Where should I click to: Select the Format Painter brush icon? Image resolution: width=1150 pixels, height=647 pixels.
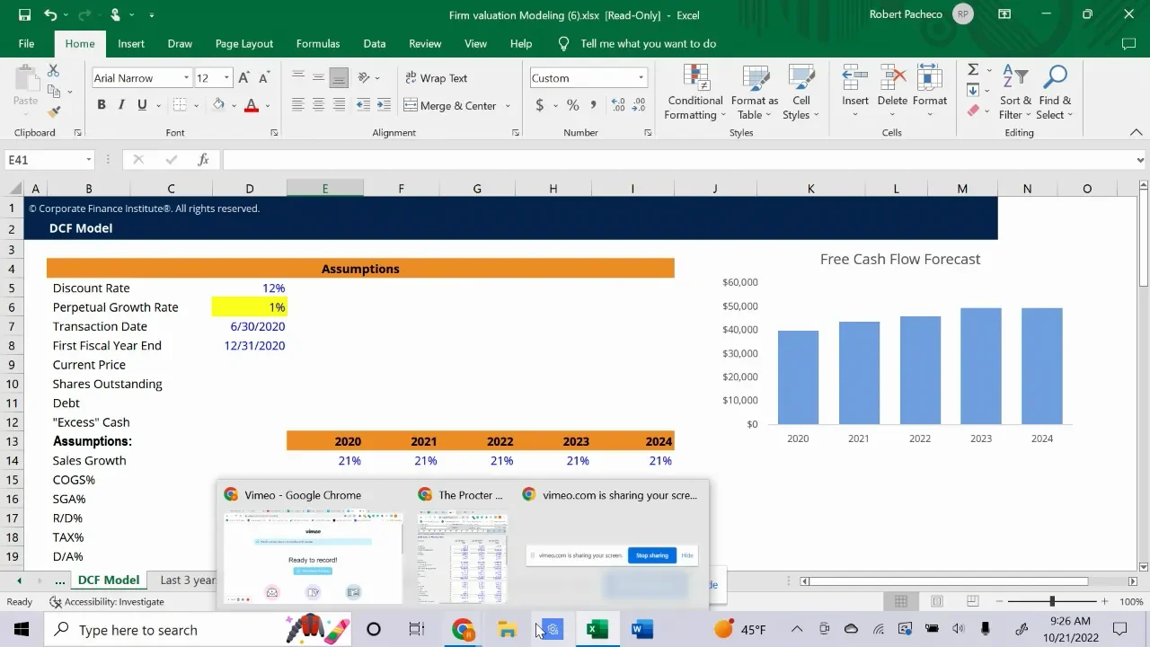coord(53,112)
